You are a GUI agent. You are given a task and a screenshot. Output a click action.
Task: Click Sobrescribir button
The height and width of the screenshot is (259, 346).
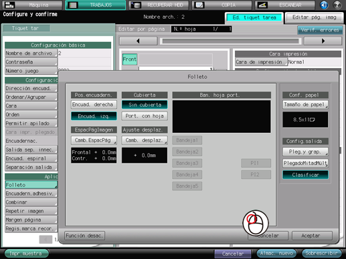(x=322, y=253)
